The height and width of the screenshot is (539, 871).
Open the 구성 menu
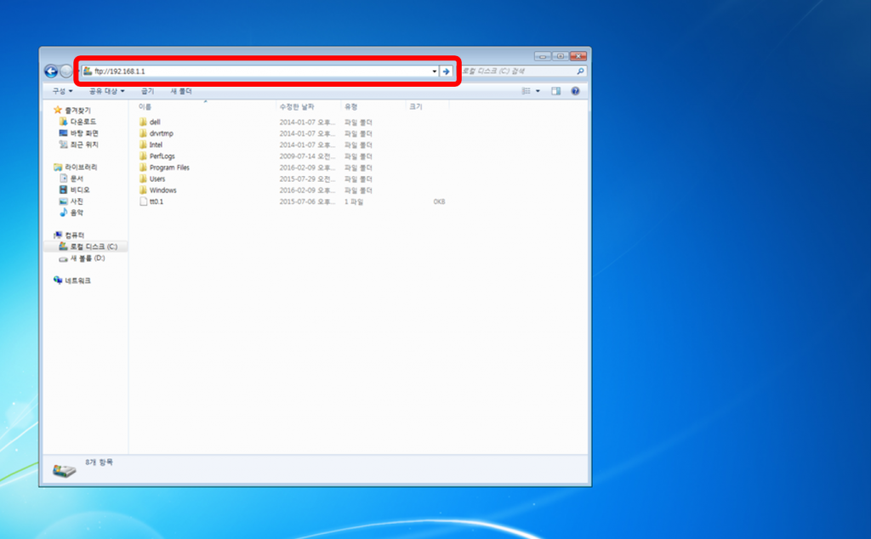tap(62, 91)
